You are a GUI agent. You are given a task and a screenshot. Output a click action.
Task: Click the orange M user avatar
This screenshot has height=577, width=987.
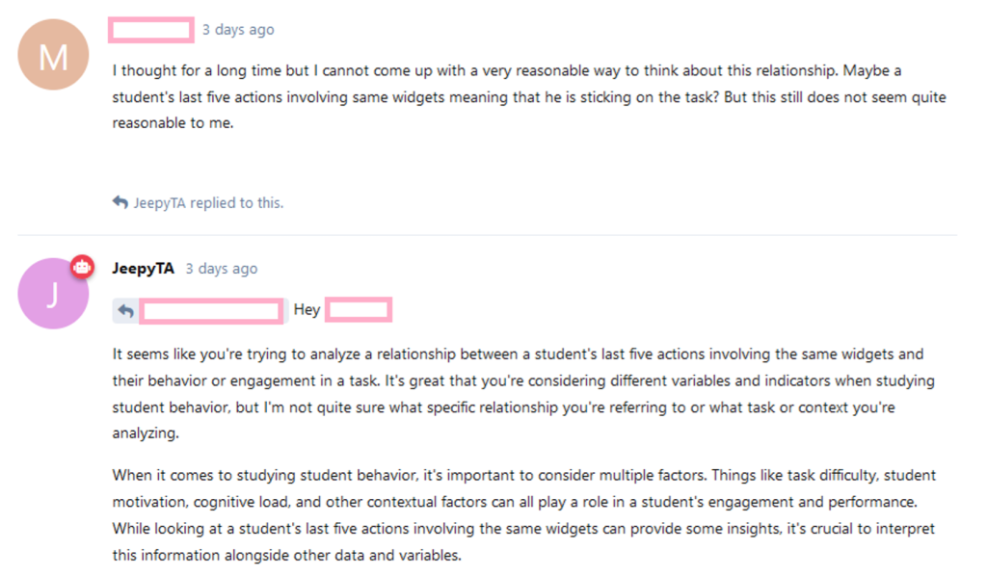coord(53,57)
